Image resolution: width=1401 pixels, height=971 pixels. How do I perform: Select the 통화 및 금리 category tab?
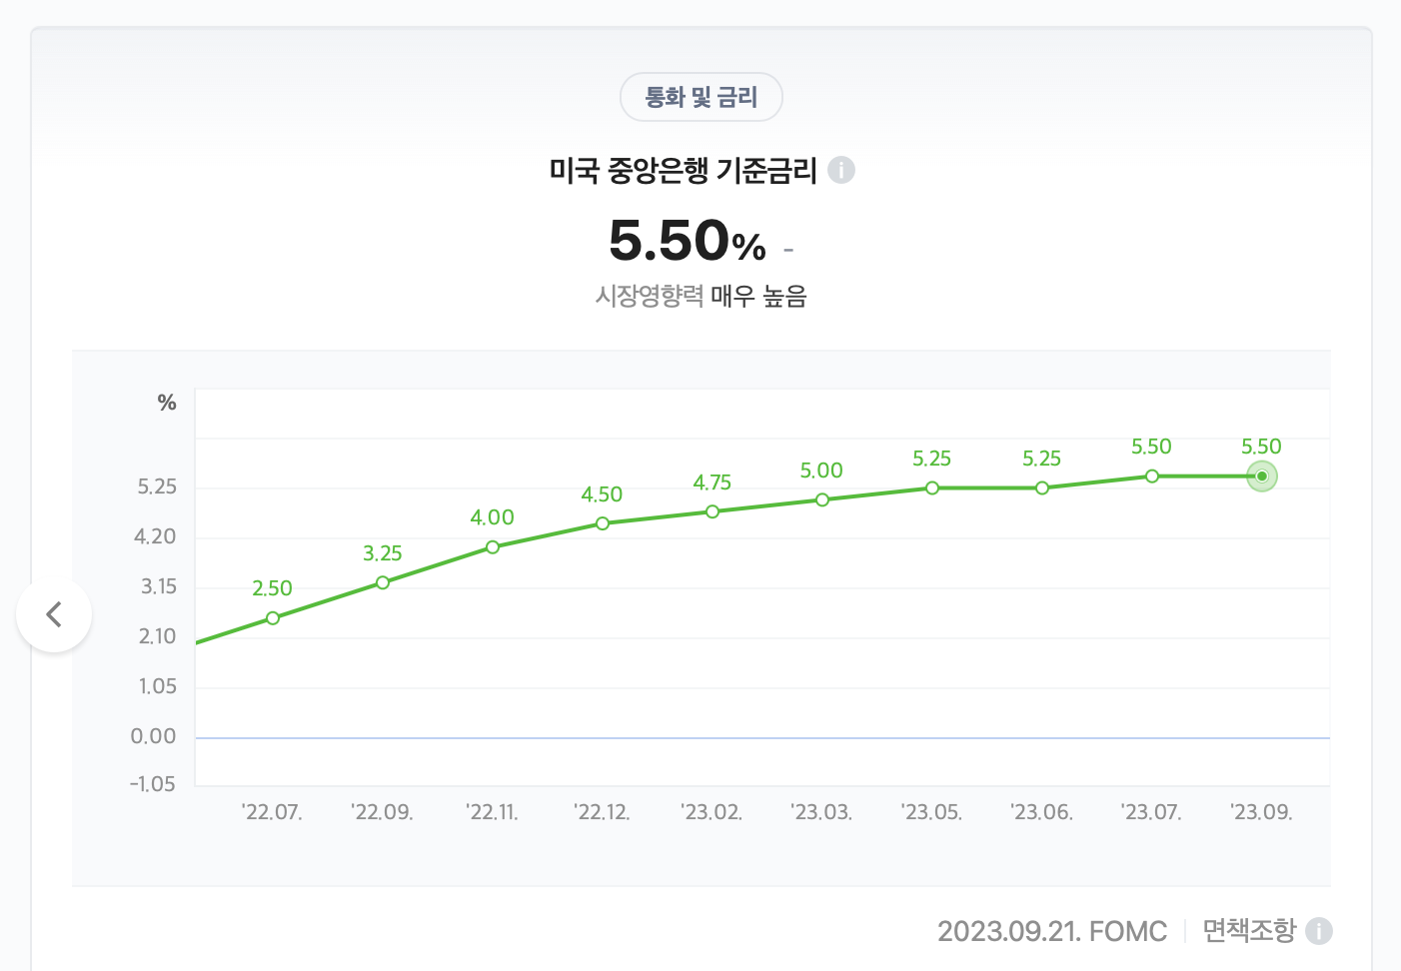[x=700, y=97]
